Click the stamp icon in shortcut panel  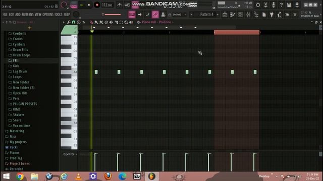click(x=163, y=15)
